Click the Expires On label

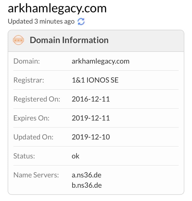coord(31,118)
